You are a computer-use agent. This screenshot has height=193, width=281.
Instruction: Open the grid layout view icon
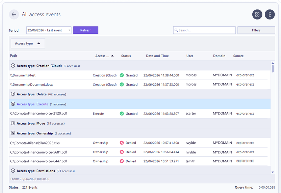coord(257,14)
